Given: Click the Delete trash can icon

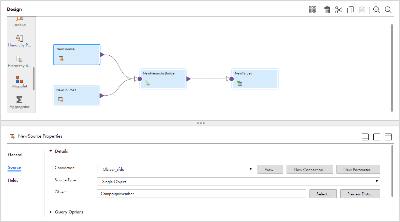Looking at the screenshot, I should point(327,10).
